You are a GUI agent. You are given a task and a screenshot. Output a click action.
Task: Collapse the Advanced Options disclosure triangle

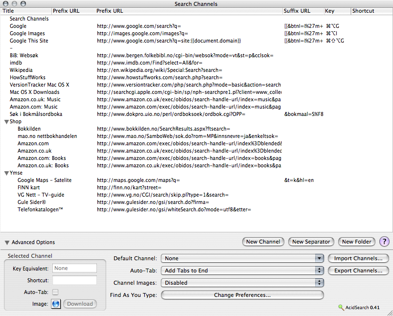[7, 243]
